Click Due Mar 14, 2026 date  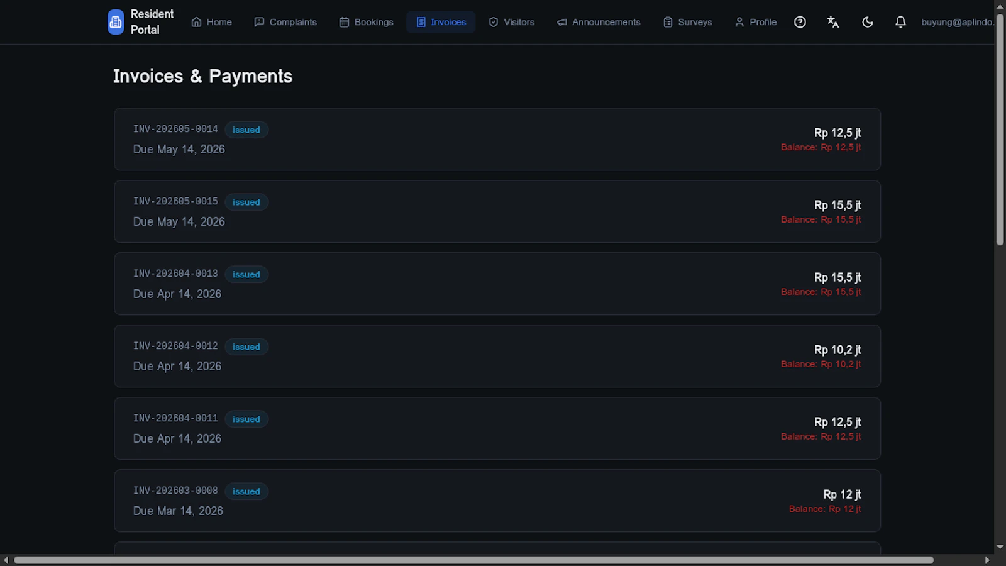pos(178,511)
